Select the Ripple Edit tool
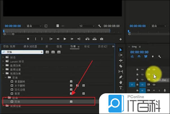 pos(121,60)
